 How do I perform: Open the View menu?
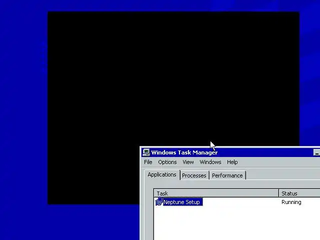click(x=188, y=162)
